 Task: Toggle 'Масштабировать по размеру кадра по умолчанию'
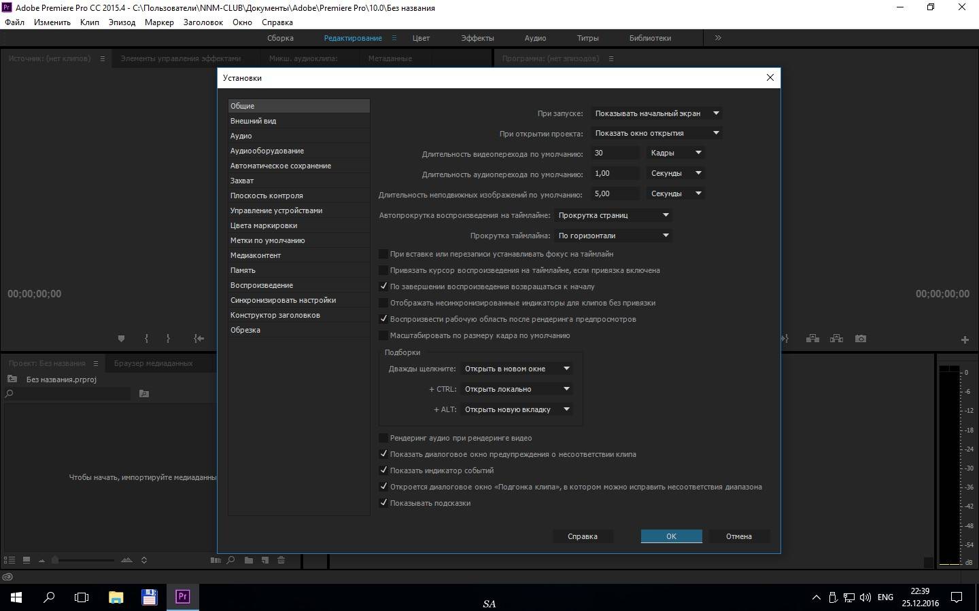tap(383, 335)
